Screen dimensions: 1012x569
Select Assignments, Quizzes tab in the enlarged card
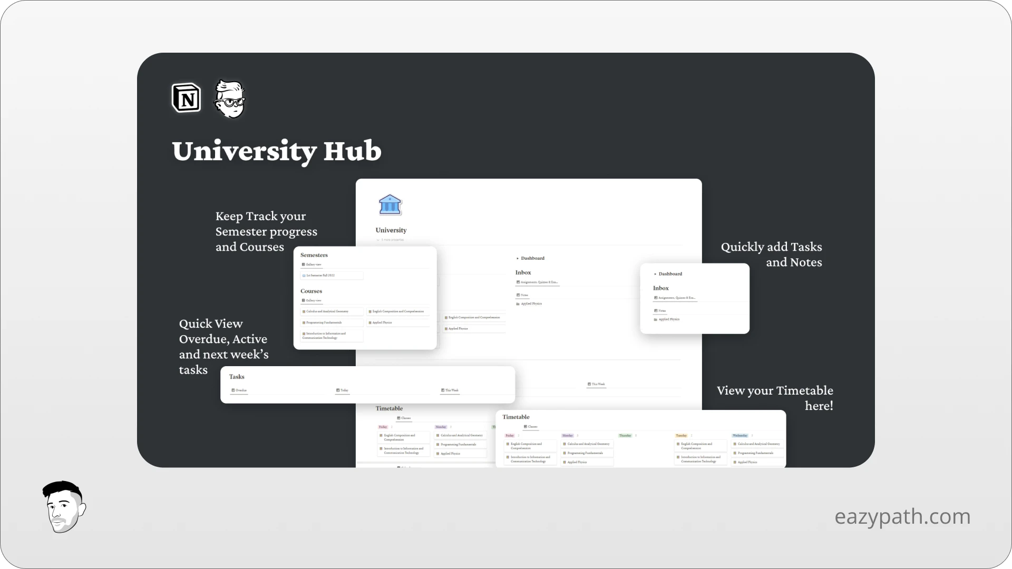pyautogui.click(x=675, y=298)
